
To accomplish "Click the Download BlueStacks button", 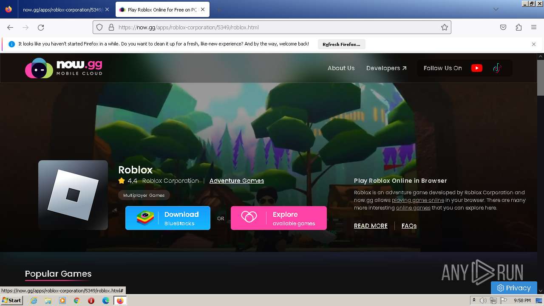I will click(x=168, y=218).
